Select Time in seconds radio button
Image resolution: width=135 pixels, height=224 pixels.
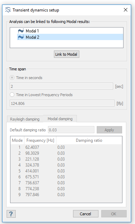tap(12, 78)
